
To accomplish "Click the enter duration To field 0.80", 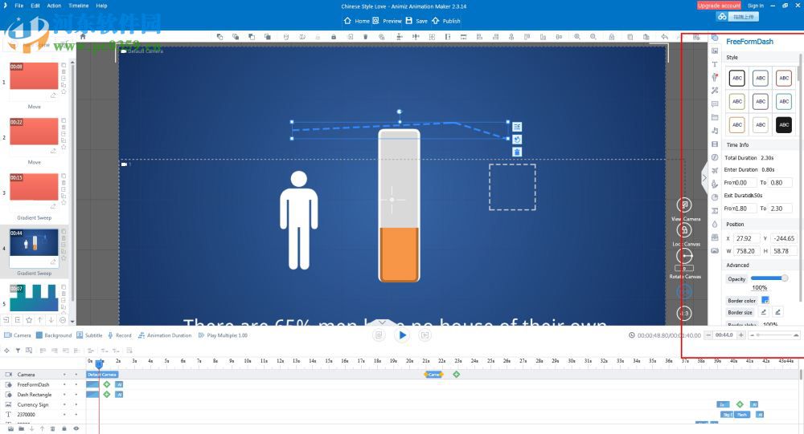I will (780, 183).
